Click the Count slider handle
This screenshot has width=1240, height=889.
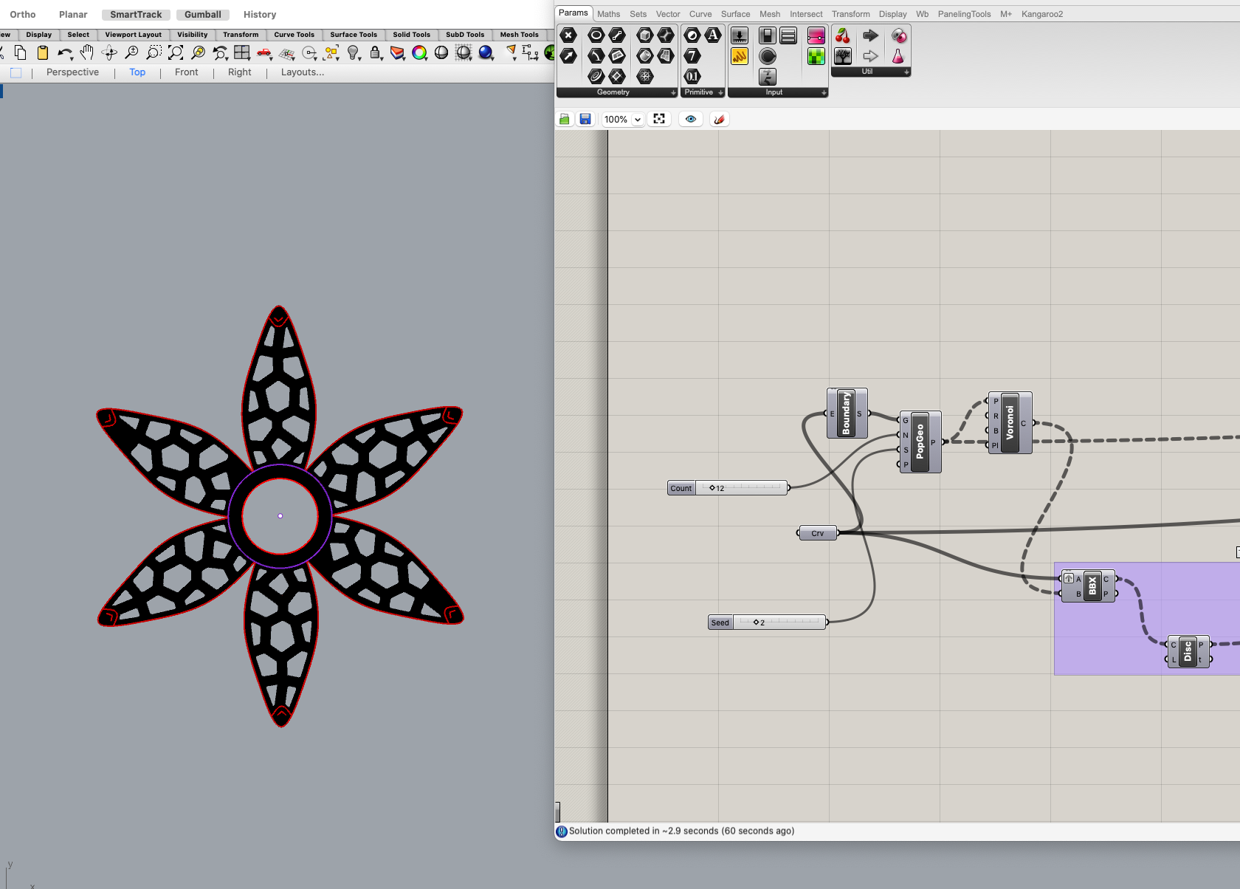tap(712, 488)
